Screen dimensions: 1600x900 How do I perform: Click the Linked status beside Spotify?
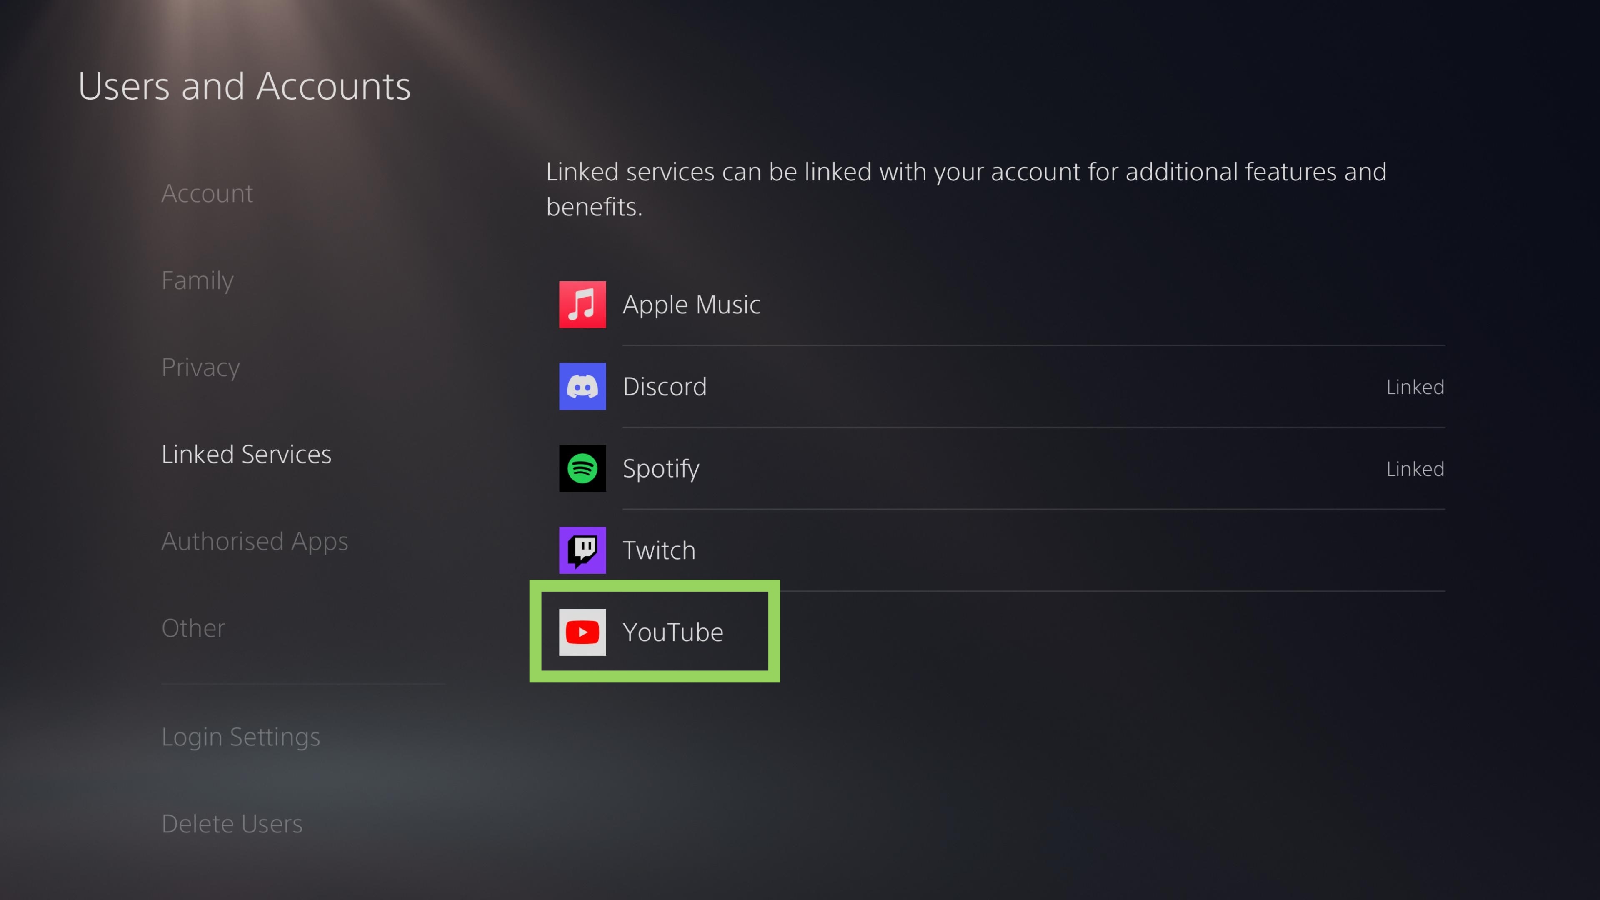tap(1415, 469)
